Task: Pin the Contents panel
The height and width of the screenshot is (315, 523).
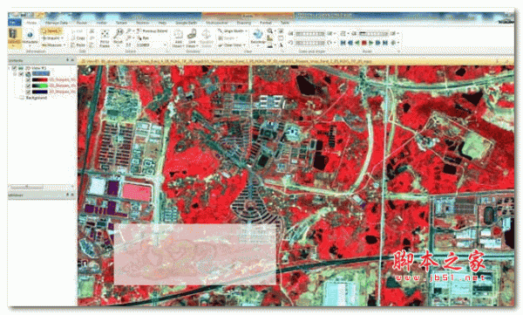Action: [x=68, y=60]
